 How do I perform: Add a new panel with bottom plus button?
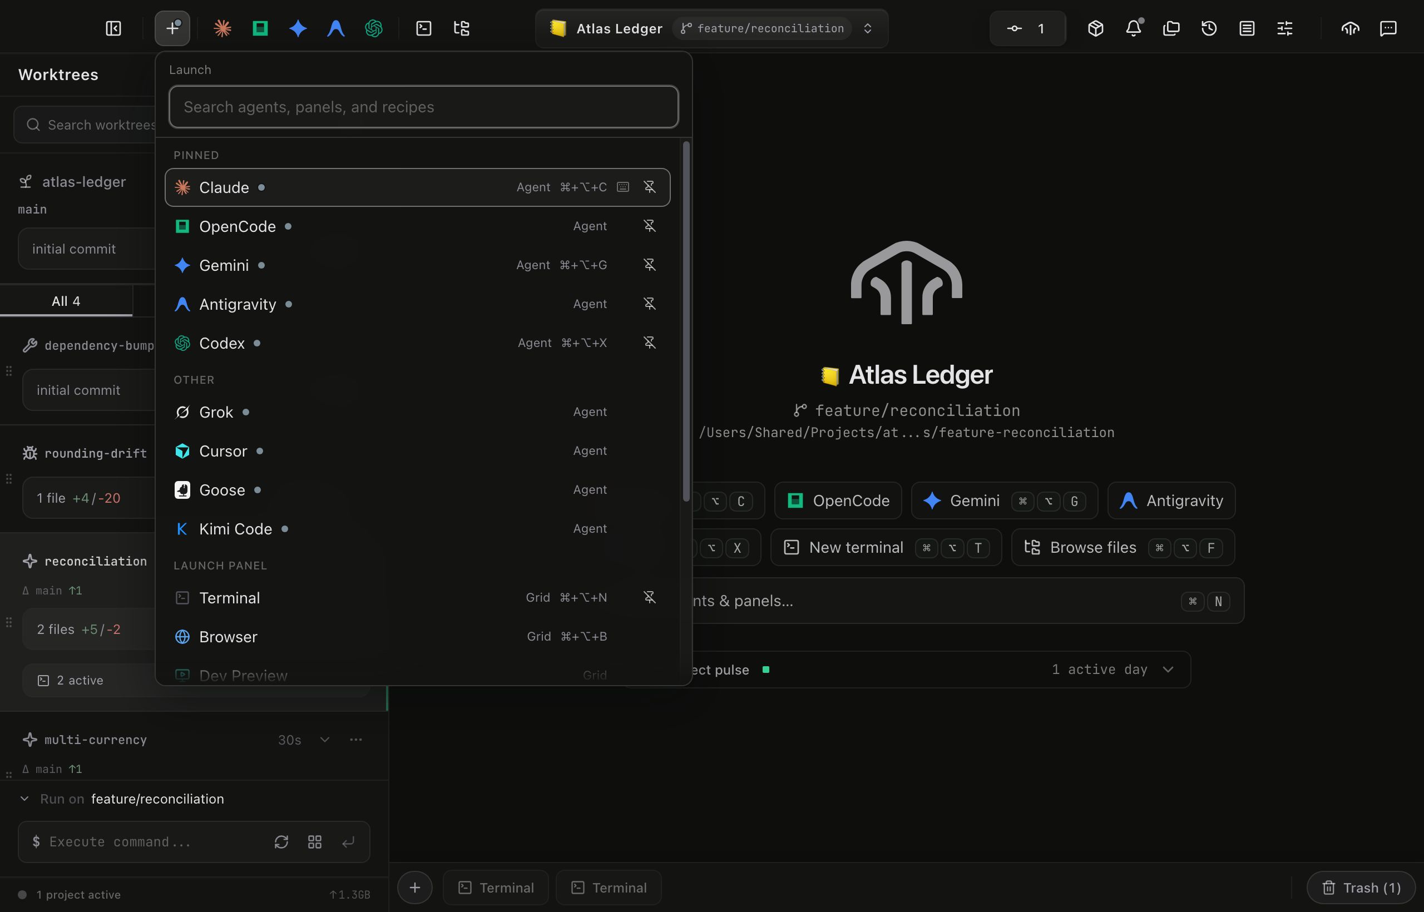tap(414, 888)
